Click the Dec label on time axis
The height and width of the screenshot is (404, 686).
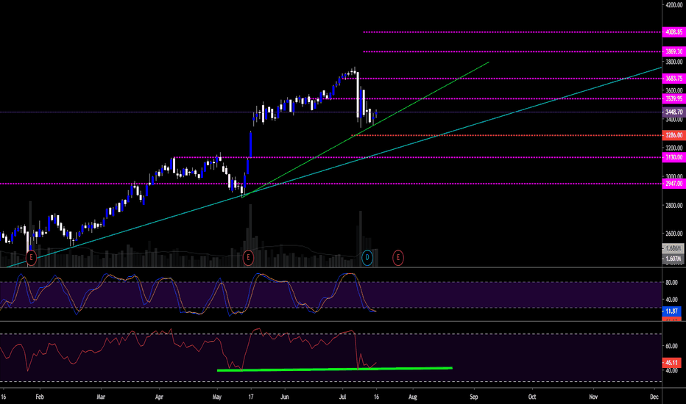(654, 397)
